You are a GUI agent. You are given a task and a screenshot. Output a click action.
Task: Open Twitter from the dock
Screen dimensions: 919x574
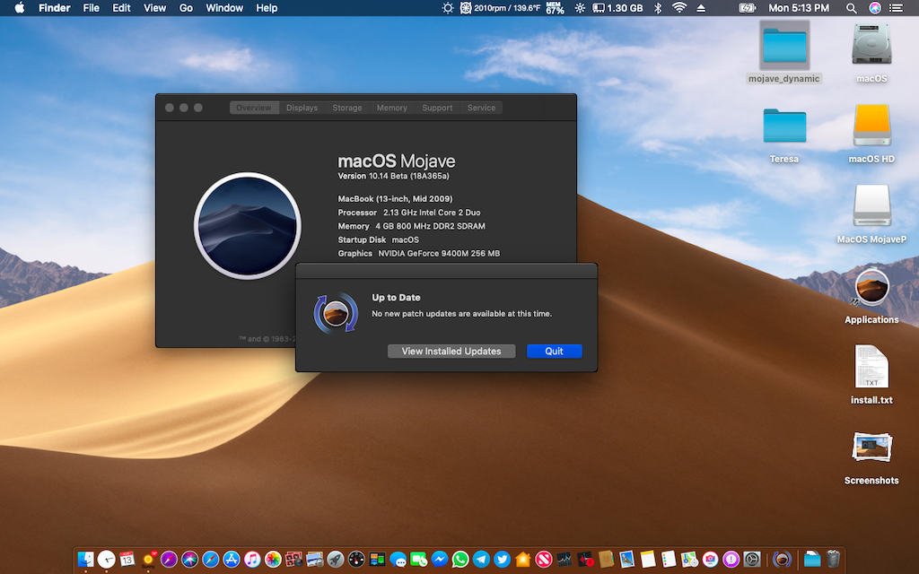[503, 560]
